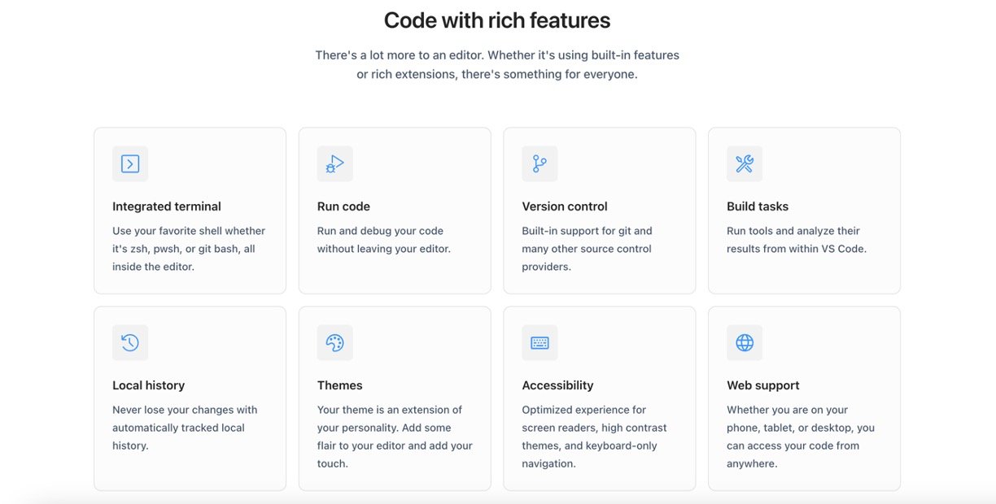Click the Themes heading
Screen dimensions: 996x504
339,385
